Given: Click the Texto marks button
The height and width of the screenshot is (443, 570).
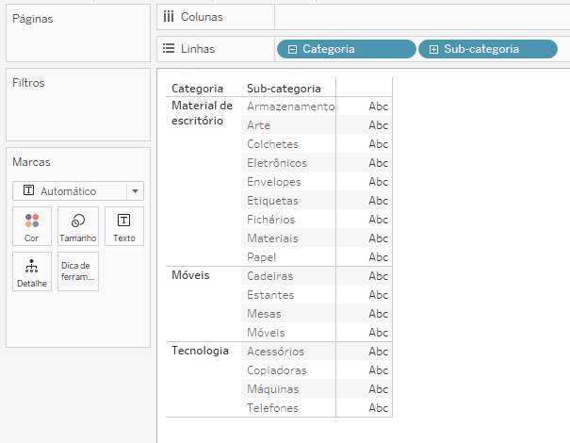Looking at the screenshot, I should pos(123,226).
